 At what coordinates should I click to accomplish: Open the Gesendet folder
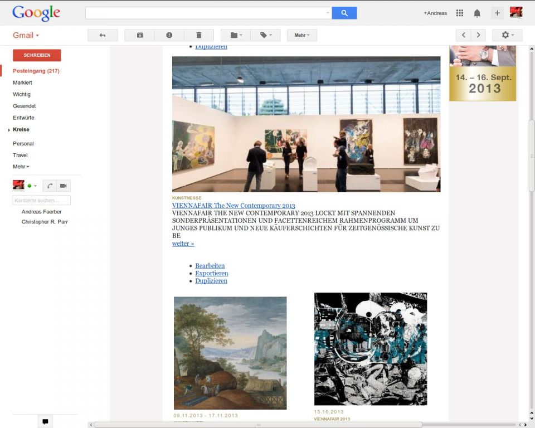point(25,106)
